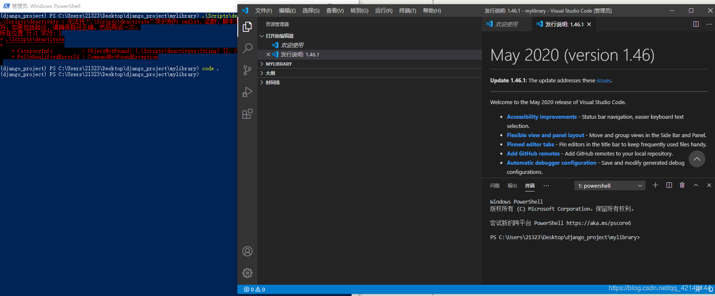The width and height of the screenshot is (715, 296).
Task: Click the 资源管理器 explorer header
Action: click(277, 24)
